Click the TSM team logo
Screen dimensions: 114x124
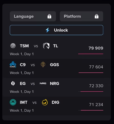pos(13,46)
